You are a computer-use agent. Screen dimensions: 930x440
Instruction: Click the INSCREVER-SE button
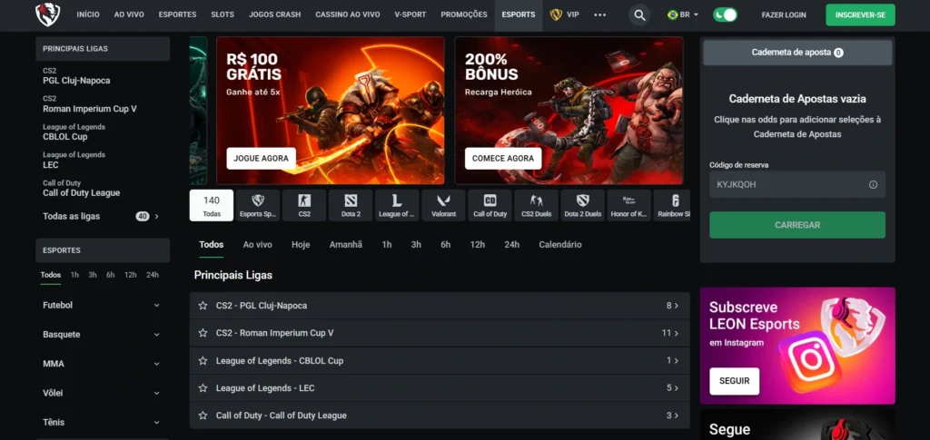[860, 15]
